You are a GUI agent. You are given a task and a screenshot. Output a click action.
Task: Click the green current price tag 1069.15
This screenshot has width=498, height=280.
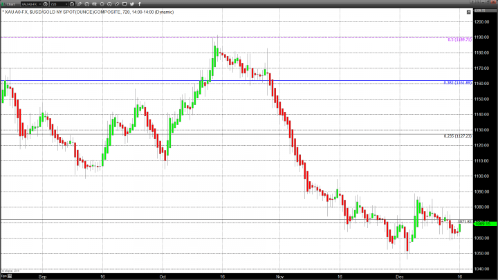[x=486, y=224]
